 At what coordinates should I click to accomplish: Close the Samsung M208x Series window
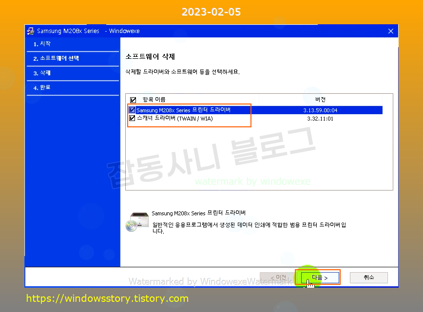click(391, 31)
